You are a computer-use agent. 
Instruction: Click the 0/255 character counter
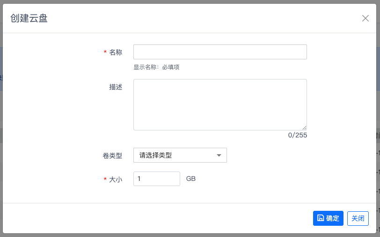297,136
